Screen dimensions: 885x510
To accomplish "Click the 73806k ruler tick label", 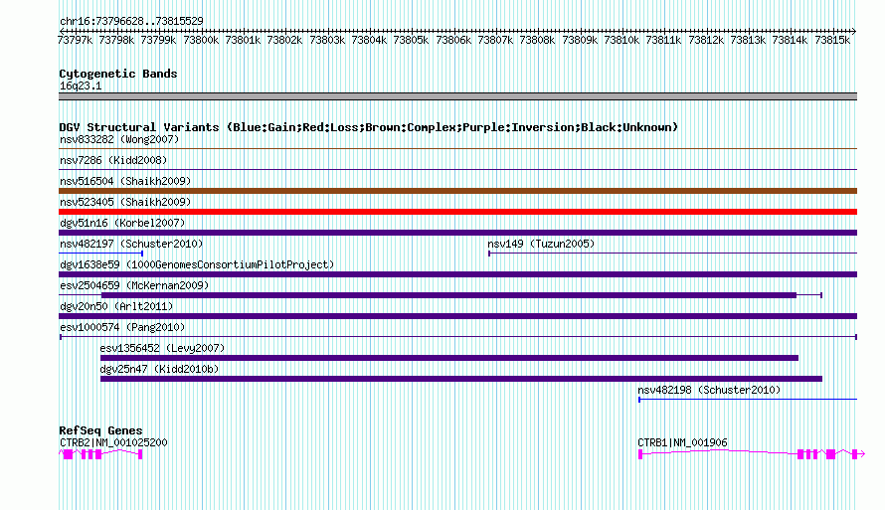I will click(x=453, y=40).
